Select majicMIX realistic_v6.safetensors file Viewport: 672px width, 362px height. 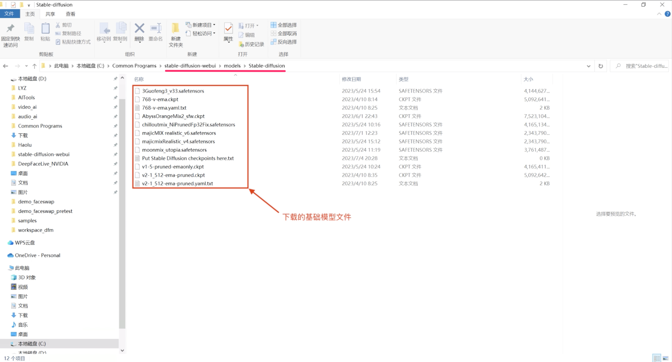pyautogui.click(x=179, y=133)
